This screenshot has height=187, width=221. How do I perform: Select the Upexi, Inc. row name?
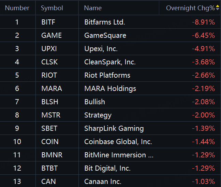tap(101, 49)
